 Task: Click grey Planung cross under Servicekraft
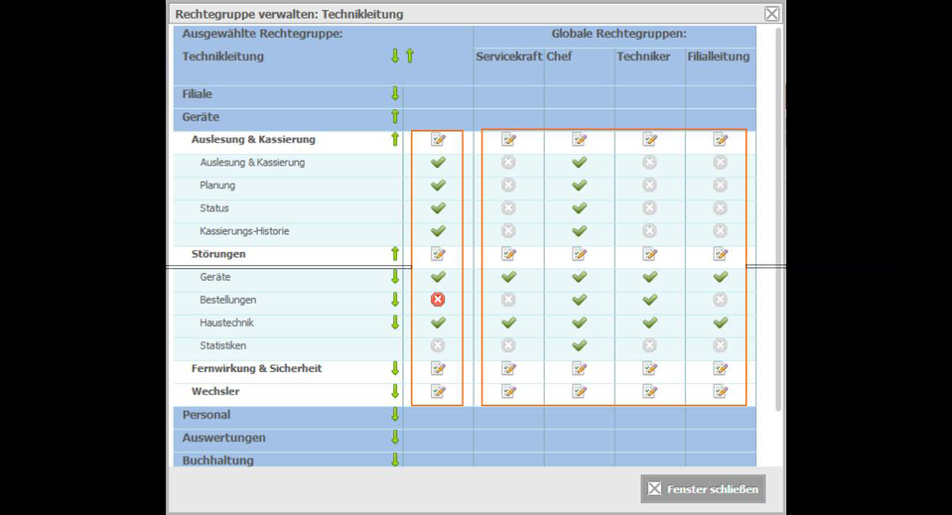point(509,185)
